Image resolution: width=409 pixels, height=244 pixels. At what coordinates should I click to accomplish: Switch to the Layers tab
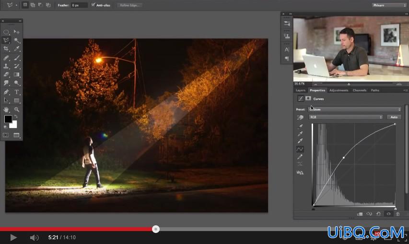pos(301,90)
